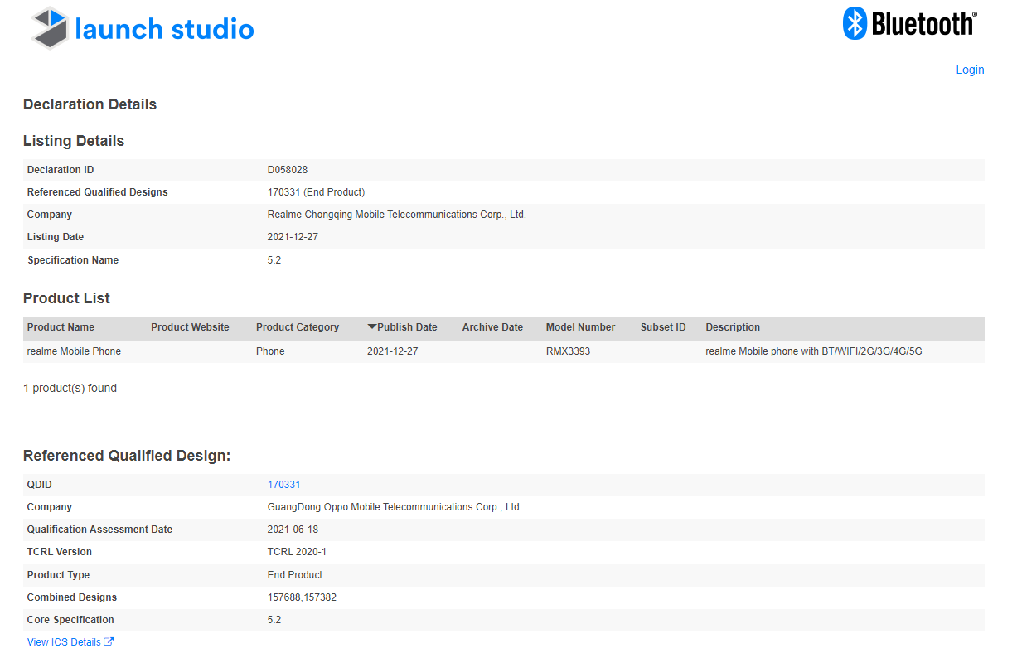The image size is (1017, 653).
Task: Click the 1 product(s) found text
Action: [70, 388]
